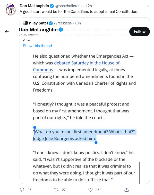Click verified badge beside nilay patel
The width and height of the screenshot is (154, 195).
coord(51,23)
